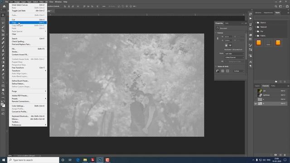
Task: Open Microsoft Edge in the taskbar
Action: tap(78, 160)
